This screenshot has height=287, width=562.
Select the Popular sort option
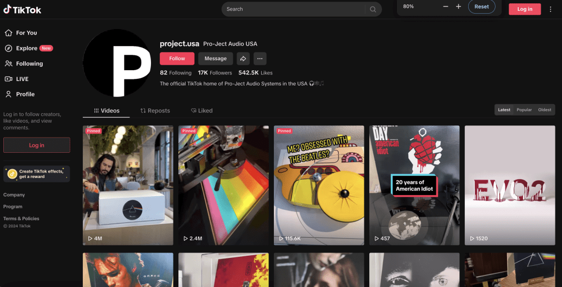coord(524,110)
